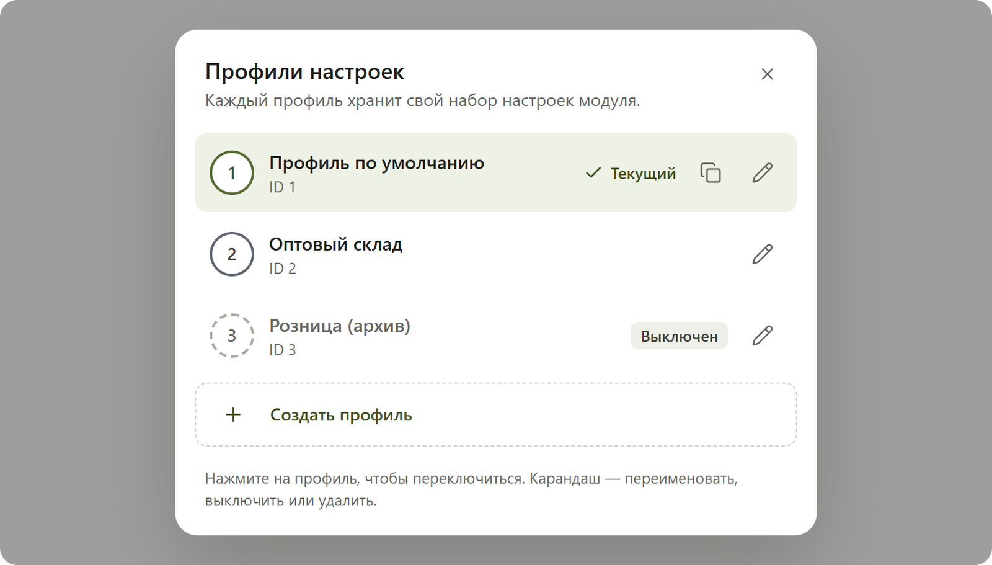Click the Выключен status badge
The image size is (992, 565).
click(x=679, y=336)
